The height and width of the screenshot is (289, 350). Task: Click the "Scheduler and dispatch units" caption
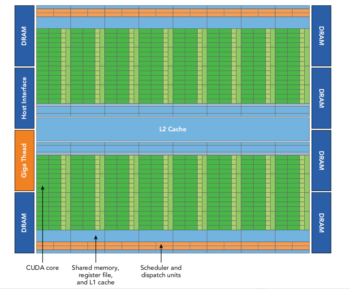[x=161, y=271]
